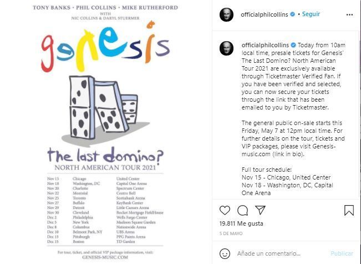The image size is (361, 264).
Task: Open comments via the speech bubble icon
Action: (x=242, y=211)
